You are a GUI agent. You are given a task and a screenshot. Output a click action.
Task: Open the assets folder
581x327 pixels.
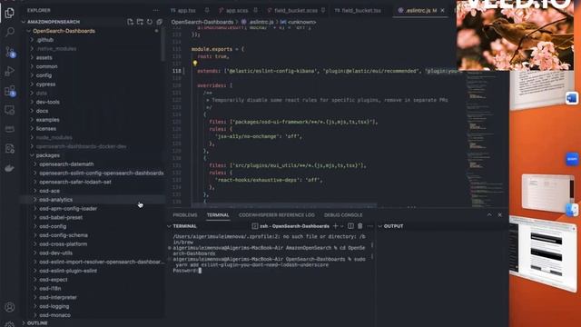point(44,57)
